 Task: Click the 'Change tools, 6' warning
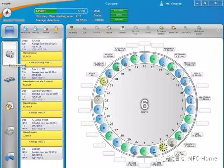[x=42, y=112]
